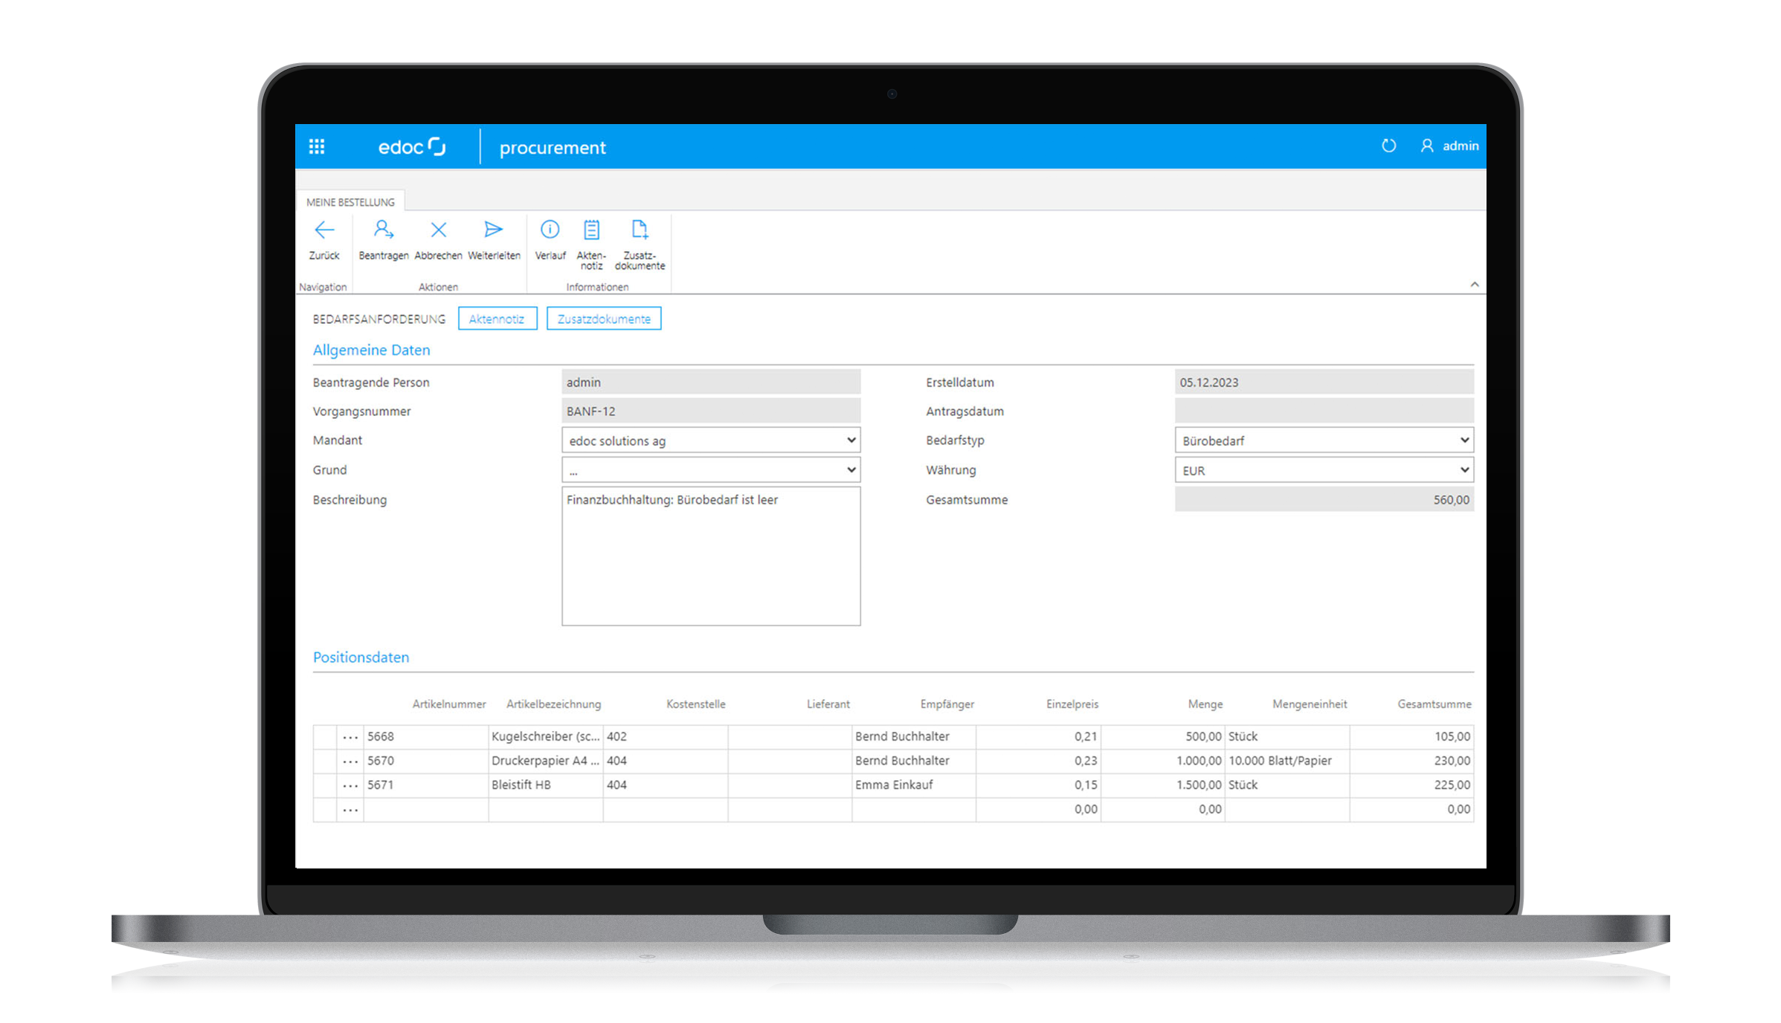Open row menu for article 5671
Image resolution: width=1781 pixels, height=1023 pixels.
pos(350,785)
